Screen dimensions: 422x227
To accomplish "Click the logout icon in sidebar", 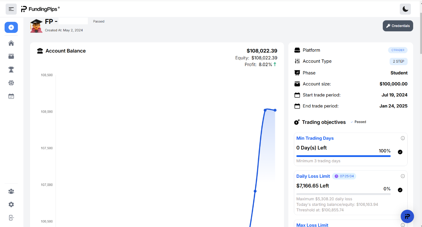I will (11, 218).
